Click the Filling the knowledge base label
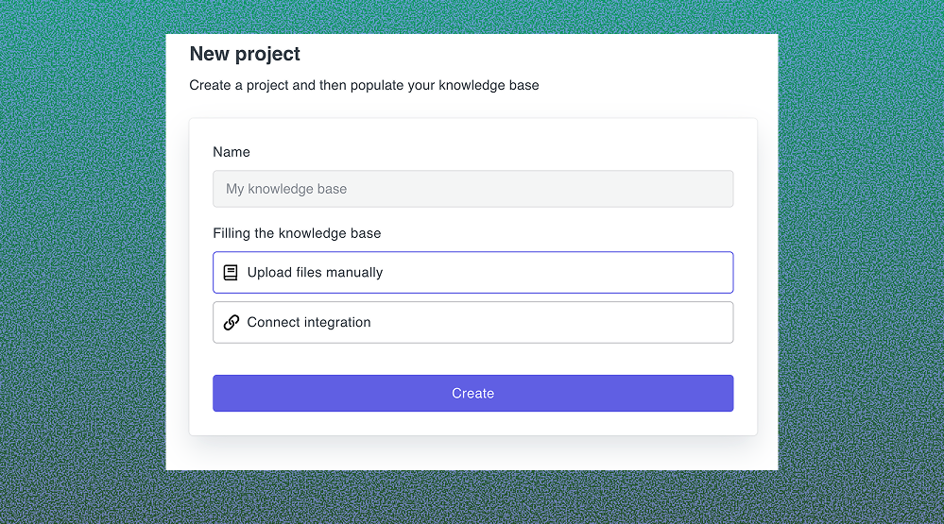 click(297, 233)
